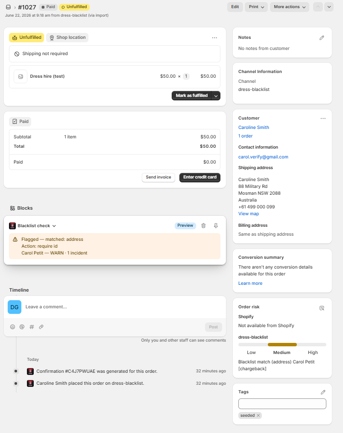Remove the seeded tag
The width and height of the screenshot is (343, 433).
pos(258,415)
